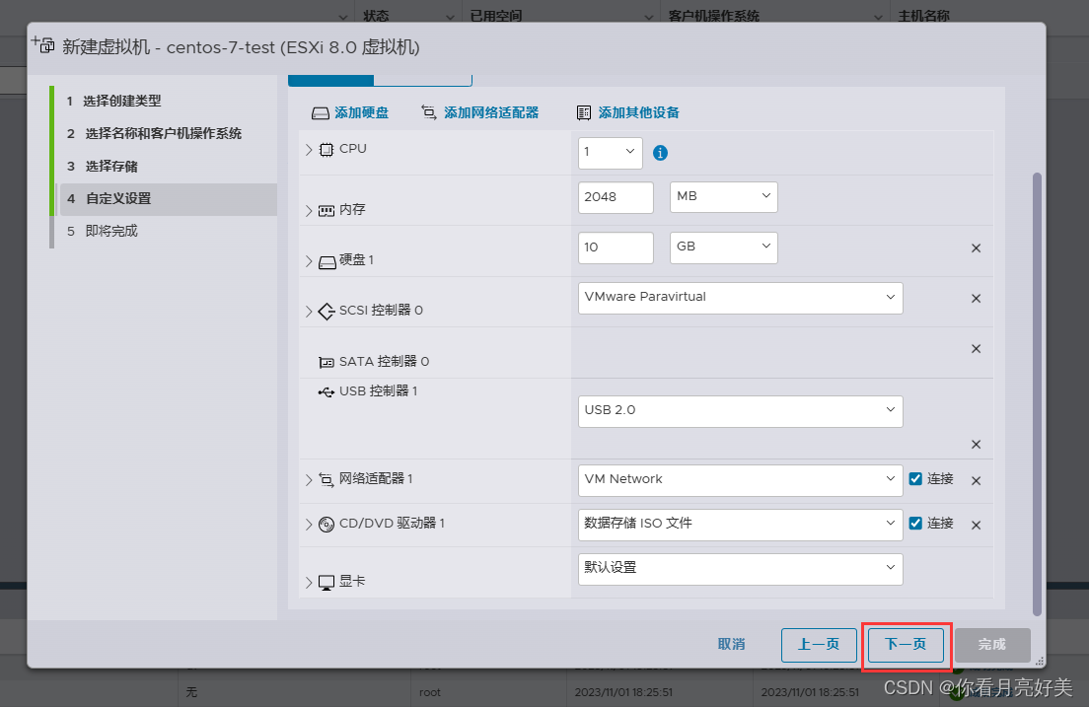Click Add other device link text

point(639,113)
